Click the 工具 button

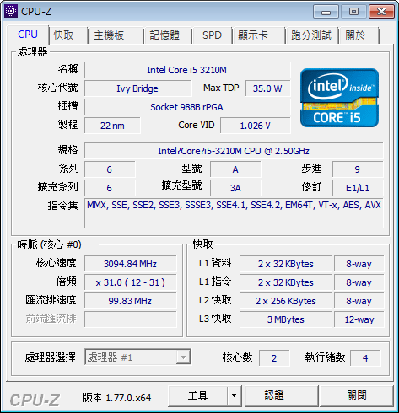pos(197,395)
